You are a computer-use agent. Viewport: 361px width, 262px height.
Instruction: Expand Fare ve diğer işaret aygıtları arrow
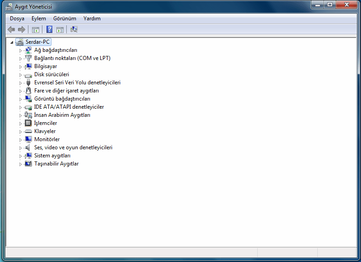(x=20, y=91)
